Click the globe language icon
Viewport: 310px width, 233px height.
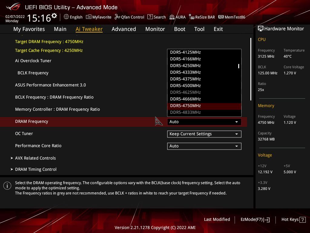[66, 17]
